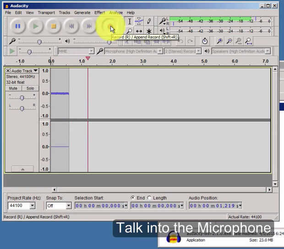The image size is (284, 249).
Task: Click the Selection Start time field
Action: click(x=101, y=206)
